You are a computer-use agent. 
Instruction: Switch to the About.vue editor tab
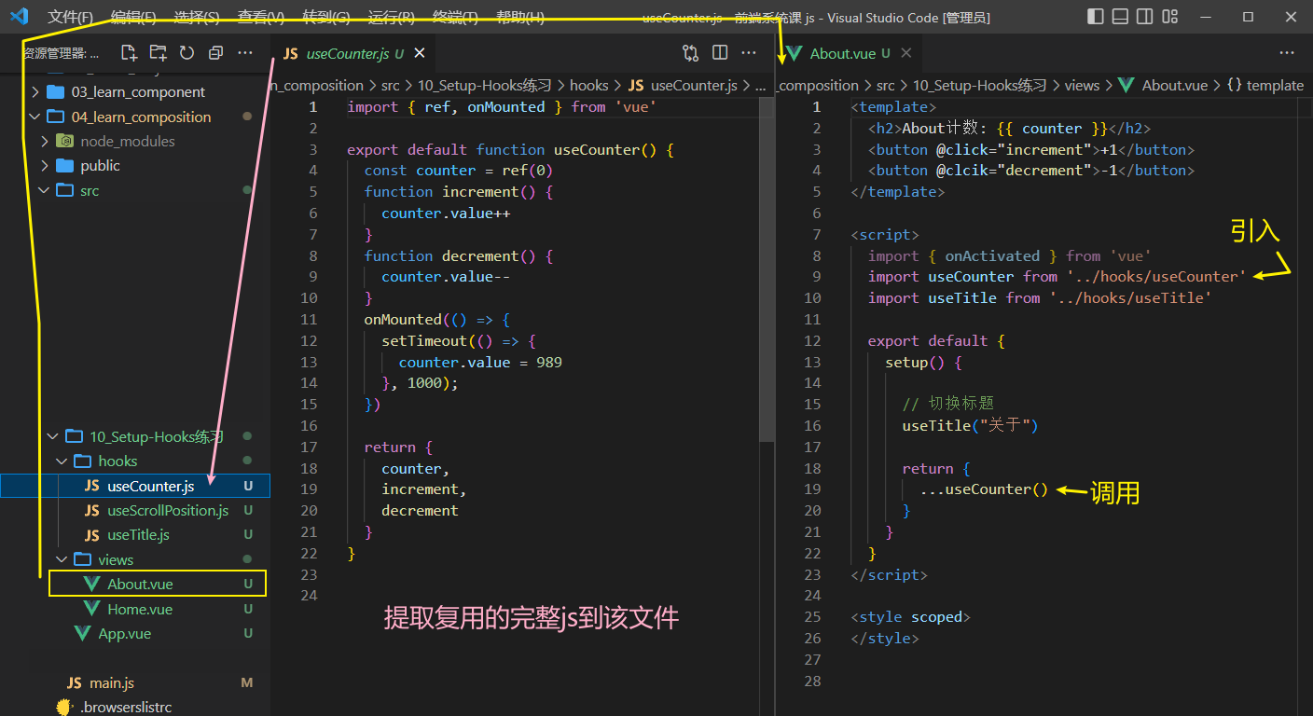click(848, 54)
